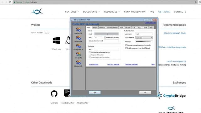Expand the DOCUMENTS menu

[91, 12]
